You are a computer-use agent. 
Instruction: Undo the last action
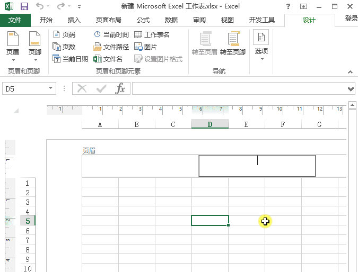[x=39, y=6]
